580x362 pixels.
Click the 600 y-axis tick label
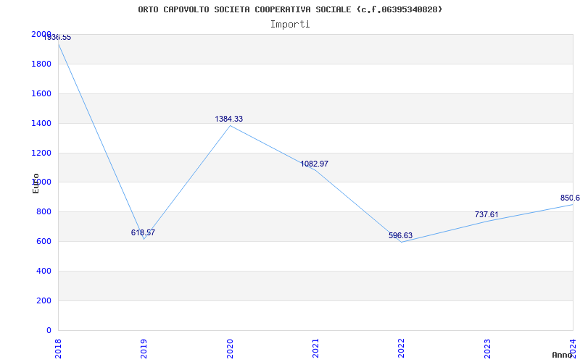tap(44, 242)
